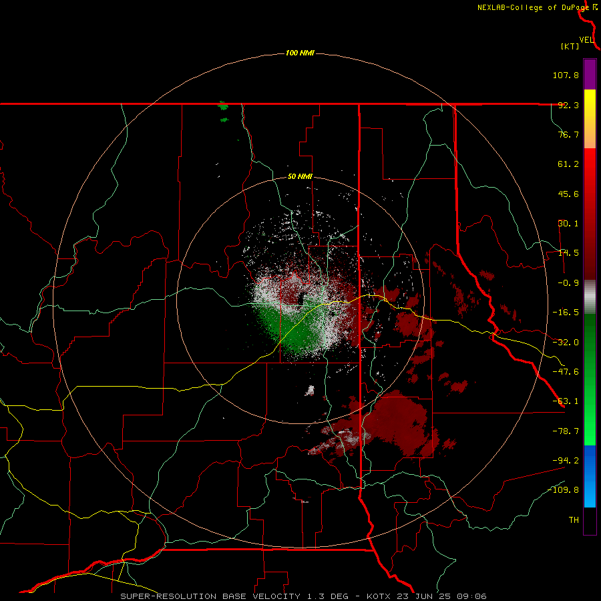Select the -16.5 scale value
Screen dimensions: 601x601
566,313
